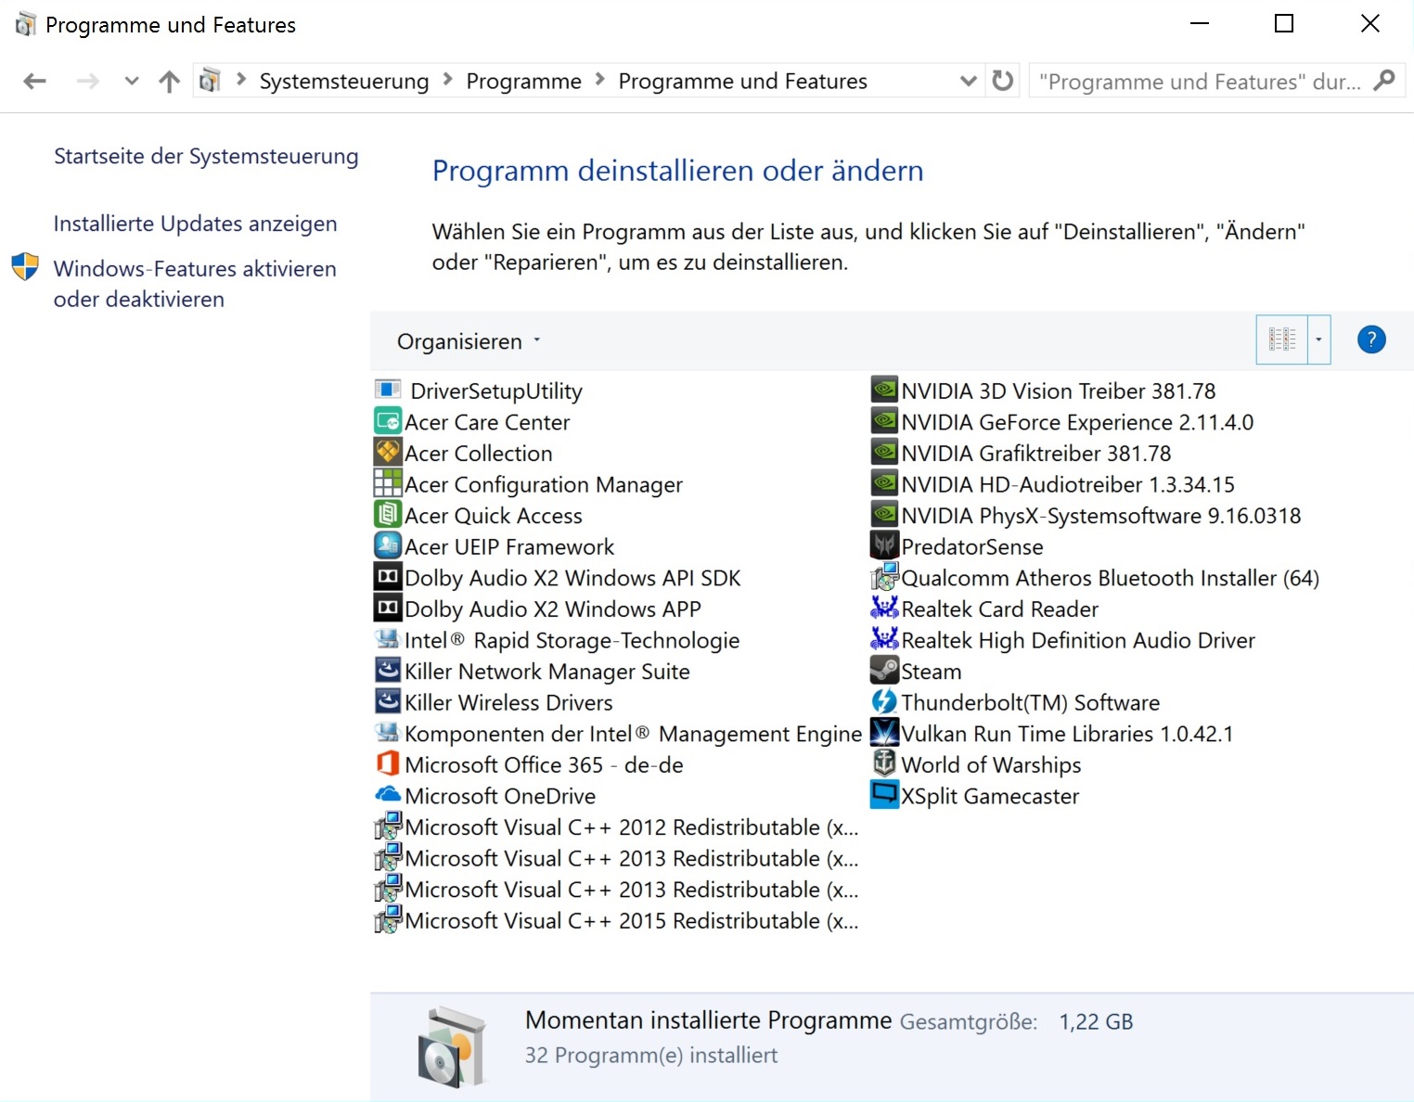Click the window title bar program icon
Image resolution: width=1414 pixels, height=1102 pixels.
pos(25,24)
